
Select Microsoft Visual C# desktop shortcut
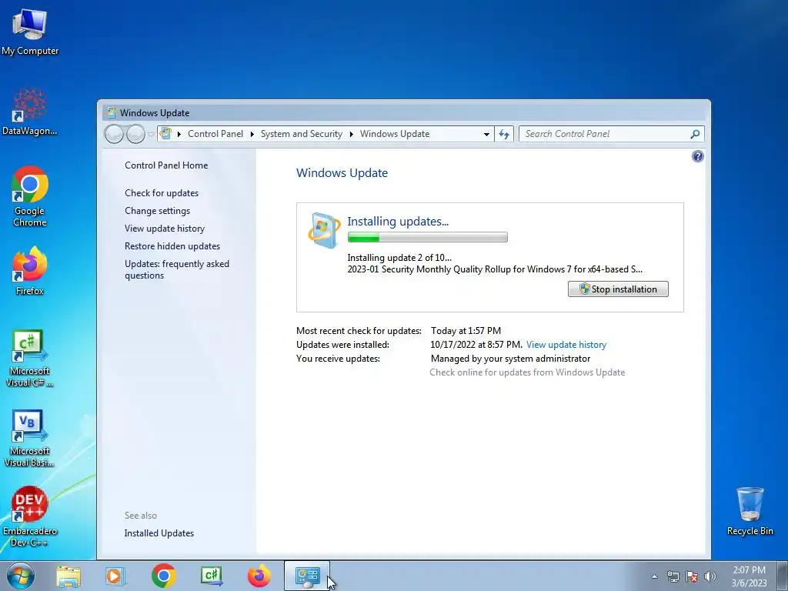click(30, 359)
